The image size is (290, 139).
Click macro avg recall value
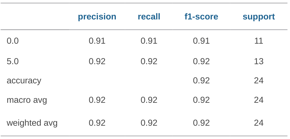tap(149, 100)
